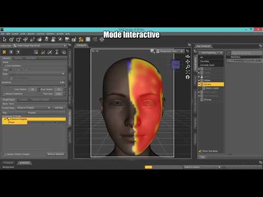Open the Render menu

31,34
